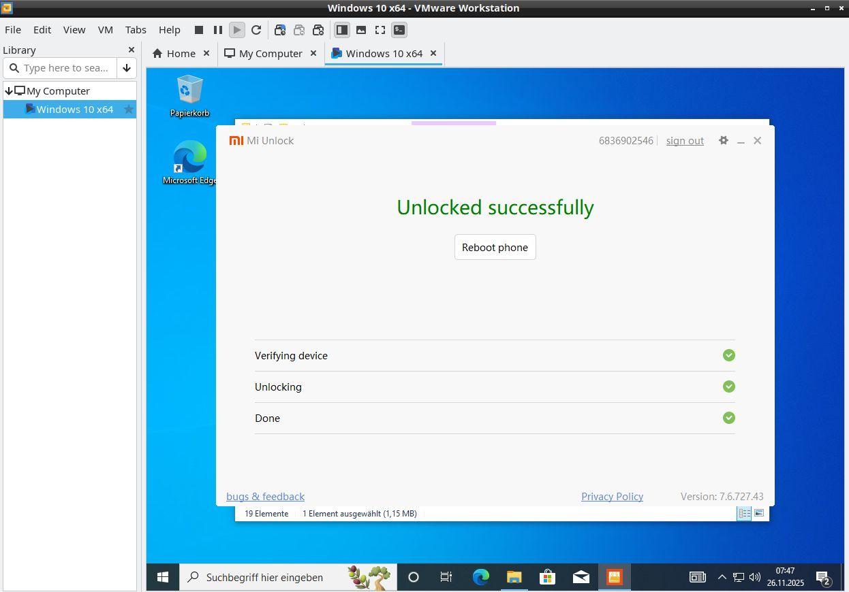Restart the guest using the circular arrow icon
The width and height of the screenshot is (849, 592).
(256, 30)
